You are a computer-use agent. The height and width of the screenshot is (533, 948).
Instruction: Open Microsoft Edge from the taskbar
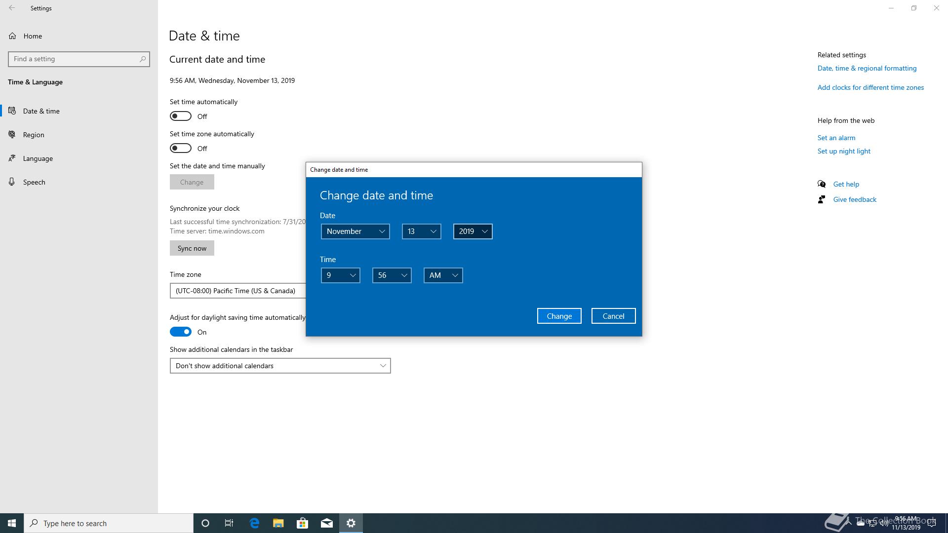(254, 523)
